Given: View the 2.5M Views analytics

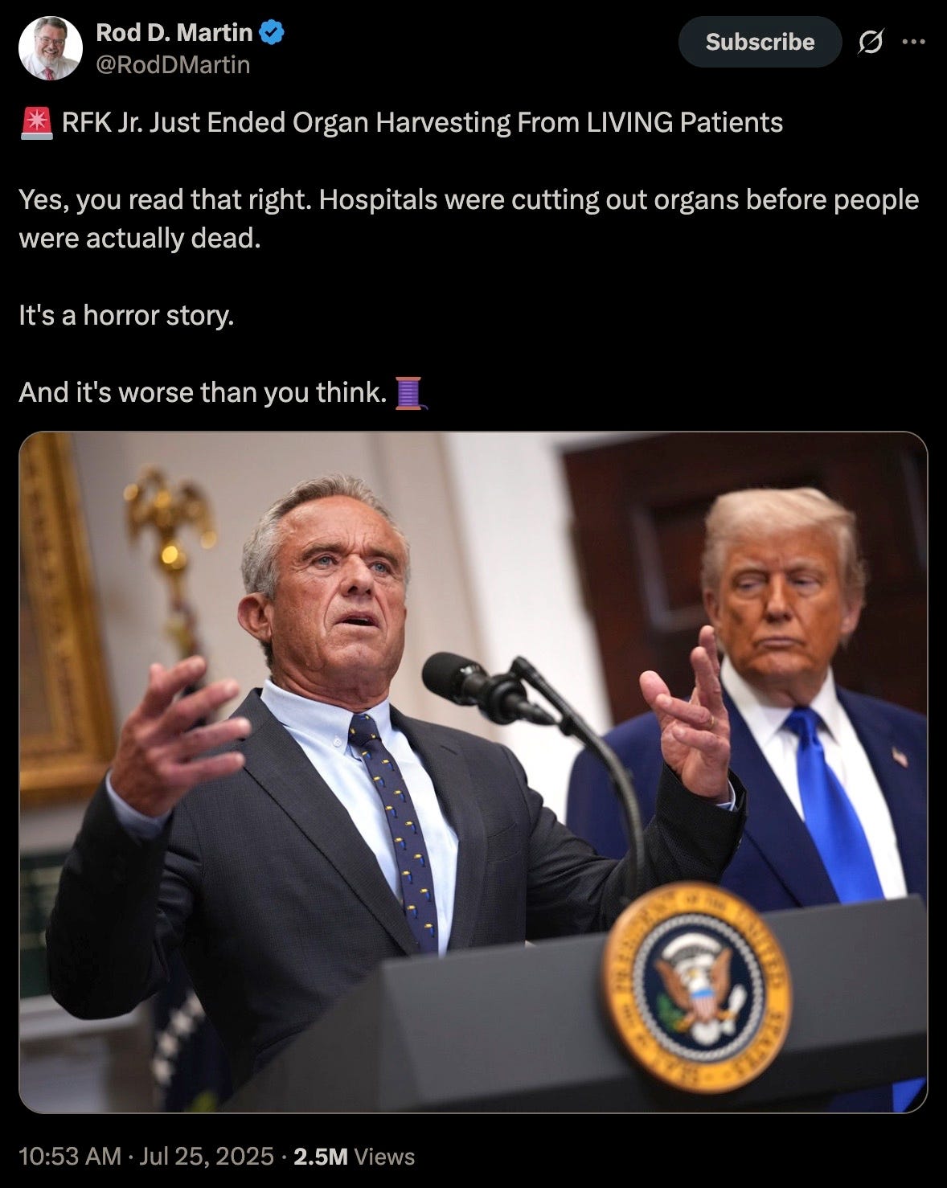Looking at the screenshot, I should (x=355, y=1156).
